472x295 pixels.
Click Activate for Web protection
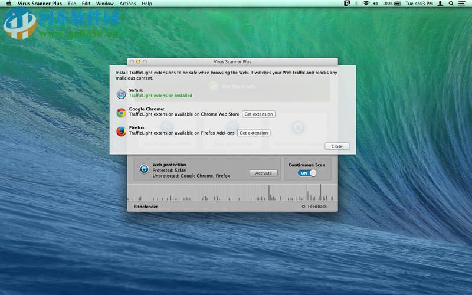(x=264, y=173)
